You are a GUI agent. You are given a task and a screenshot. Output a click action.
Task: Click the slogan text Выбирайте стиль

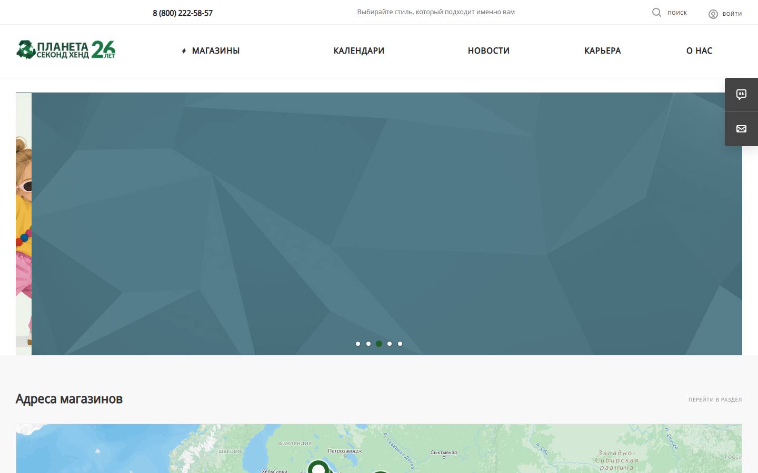(x=436, y=12)
